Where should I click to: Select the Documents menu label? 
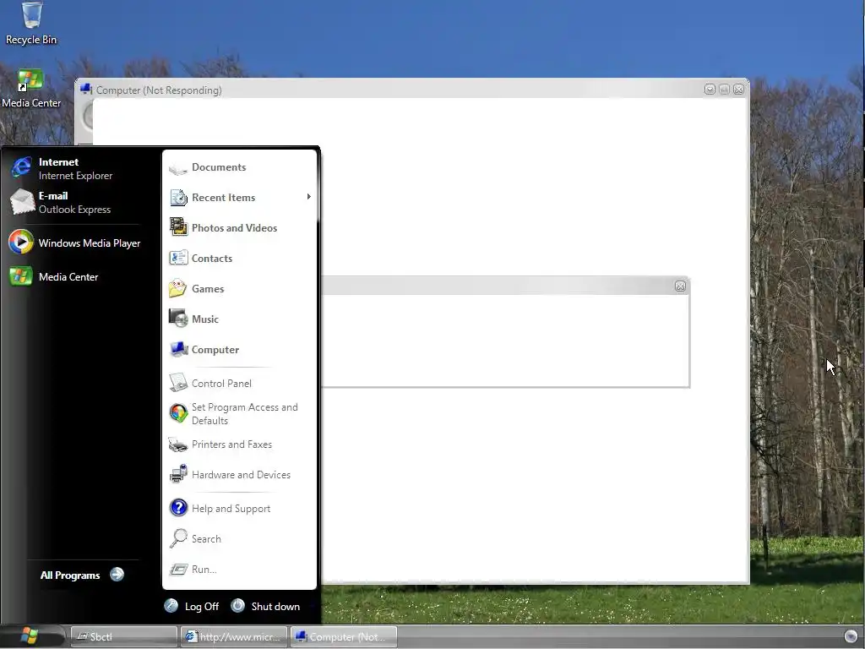[x=219, y=167]
